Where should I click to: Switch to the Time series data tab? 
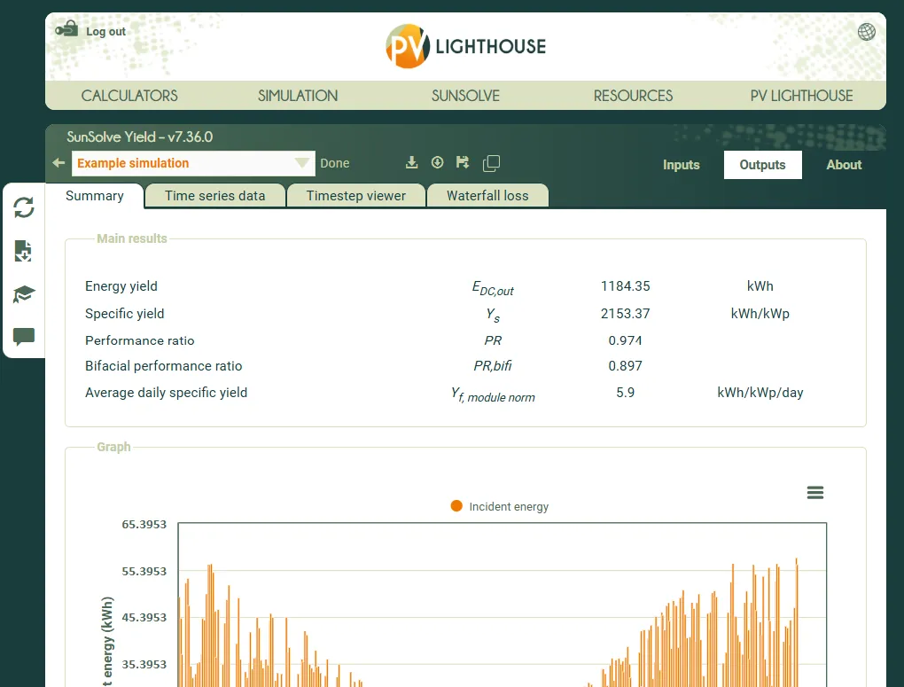[214, 196]
